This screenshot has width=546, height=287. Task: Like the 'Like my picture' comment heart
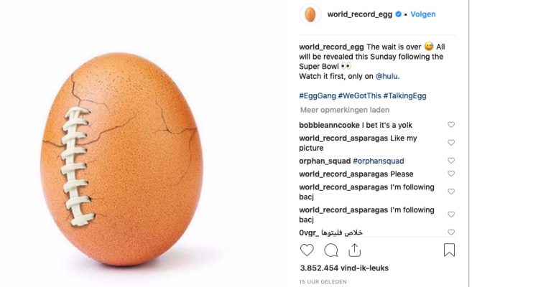[451, 143]
